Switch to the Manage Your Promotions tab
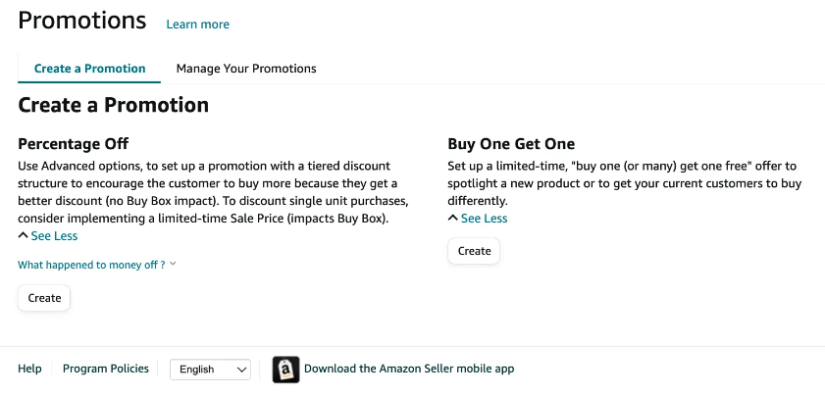This screenshot has height=395, width=825. [x=246, y=69]
